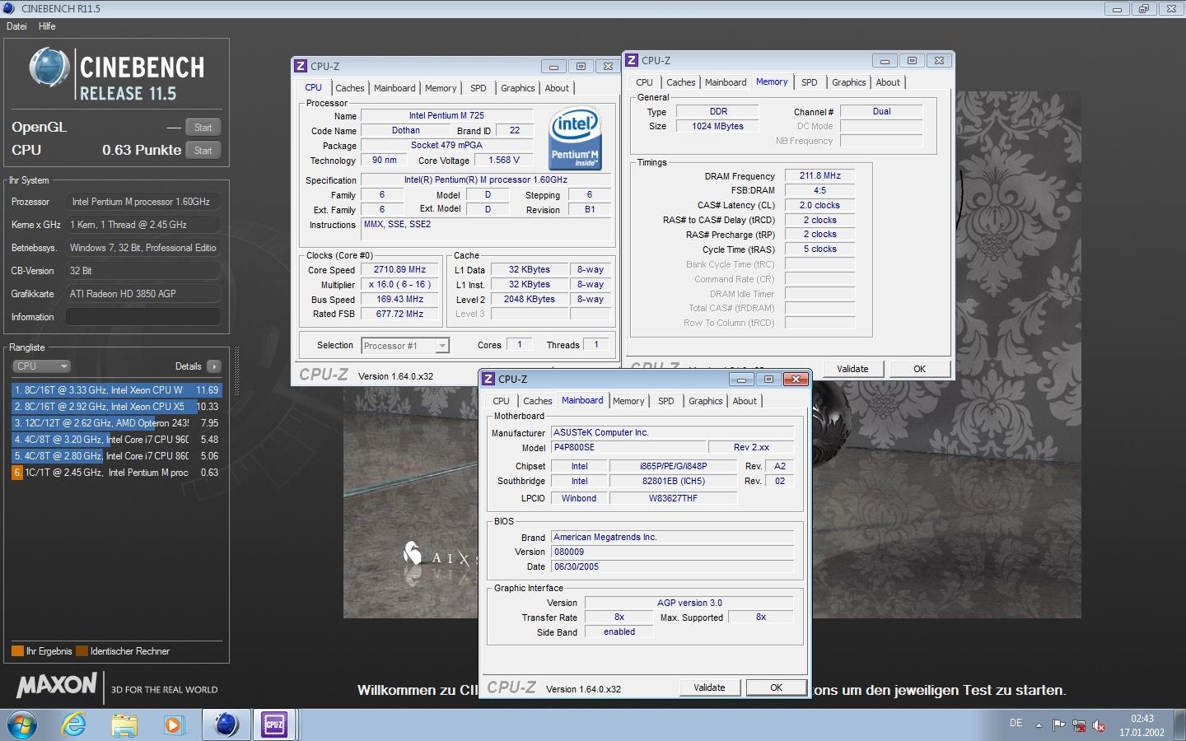Select the 4C/8T 3.20 GHz Core i7 row
Image resolution: width=1186 pixels, height=741 pixels.
[x=116, y=440]
